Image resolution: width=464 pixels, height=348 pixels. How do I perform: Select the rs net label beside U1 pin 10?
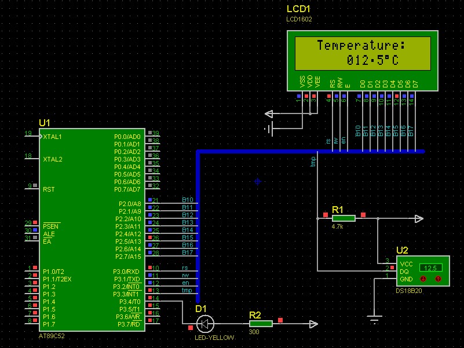point(185,268)
